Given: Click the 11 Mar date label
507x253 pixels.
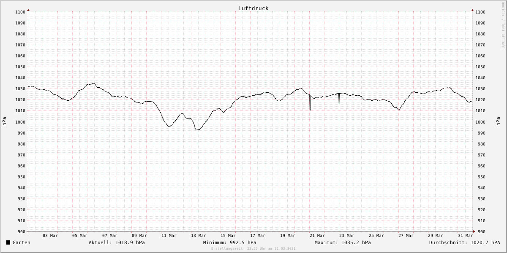Looking at the screenshot, I should point(169,236).
